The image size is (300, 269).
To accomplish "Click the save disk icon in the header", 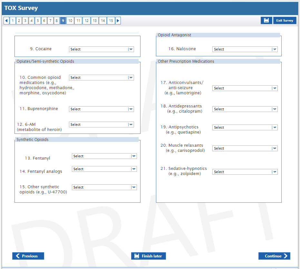I will [x=266, y=21].
